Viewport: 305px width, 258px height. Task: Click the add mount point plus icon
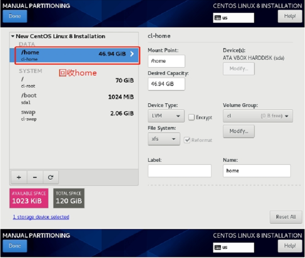(x=19, y=177)
